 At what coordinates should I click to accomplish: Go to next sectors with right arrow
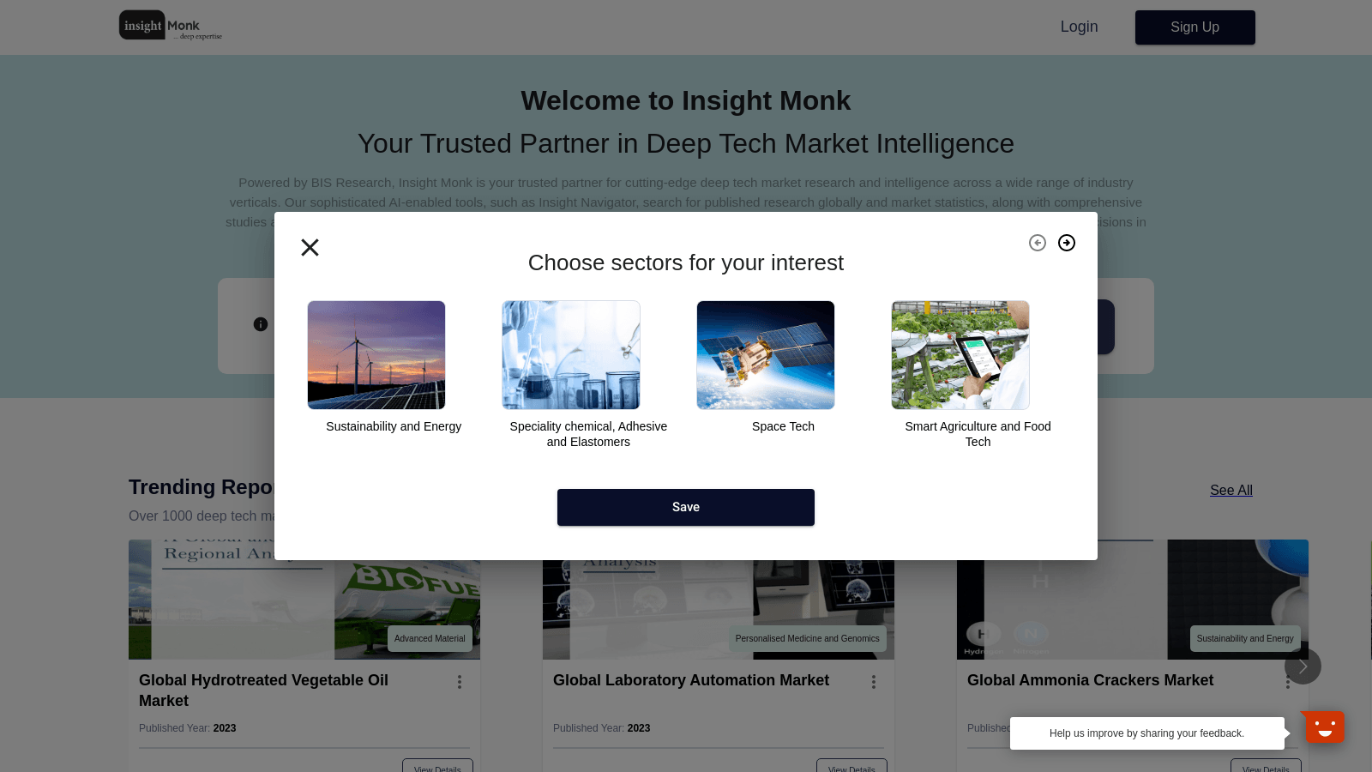tap(1067, 243)
